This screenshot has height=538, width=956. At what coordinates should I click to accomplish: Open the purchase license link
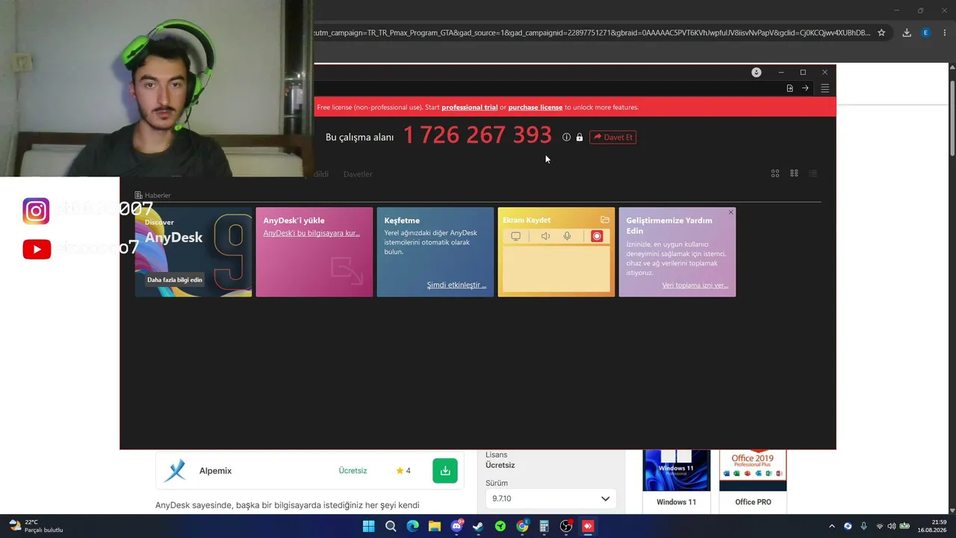pos(536,108)
